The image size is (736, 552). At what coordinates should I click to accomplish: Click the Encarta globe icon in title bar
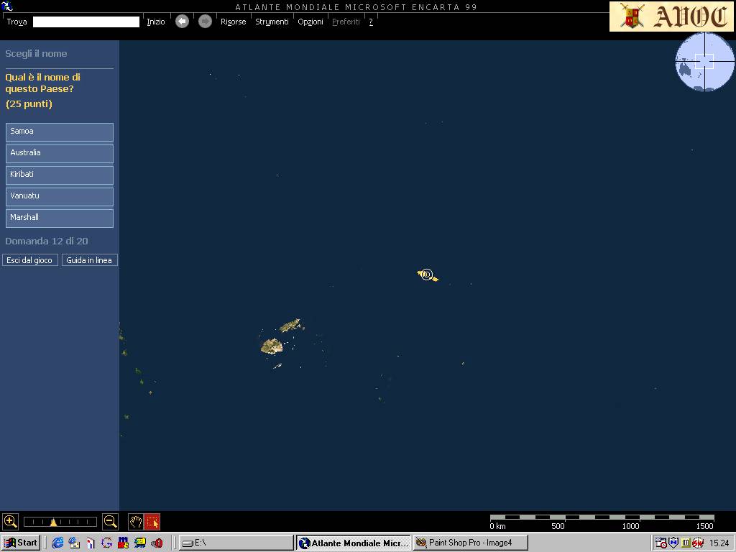coord(7,6)
